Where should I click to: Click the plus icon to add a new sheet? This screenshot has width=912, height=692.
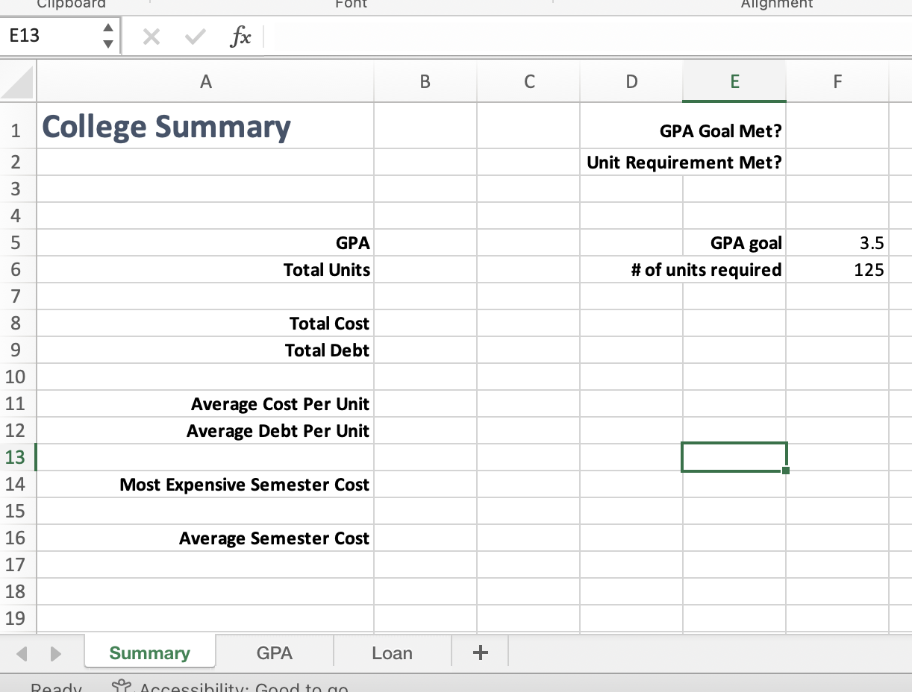pos(480,652)
